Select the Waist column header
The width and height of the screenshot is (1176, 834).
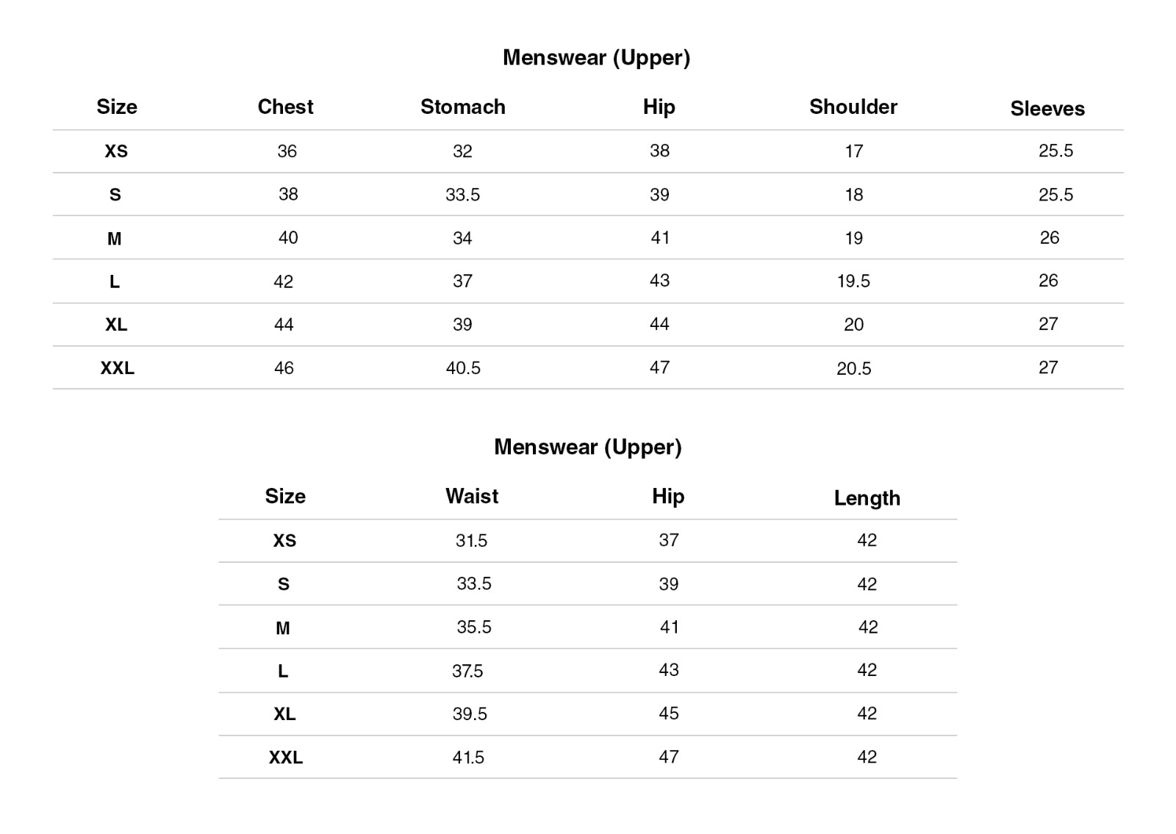pyautogui.click(x=471, y=497)
